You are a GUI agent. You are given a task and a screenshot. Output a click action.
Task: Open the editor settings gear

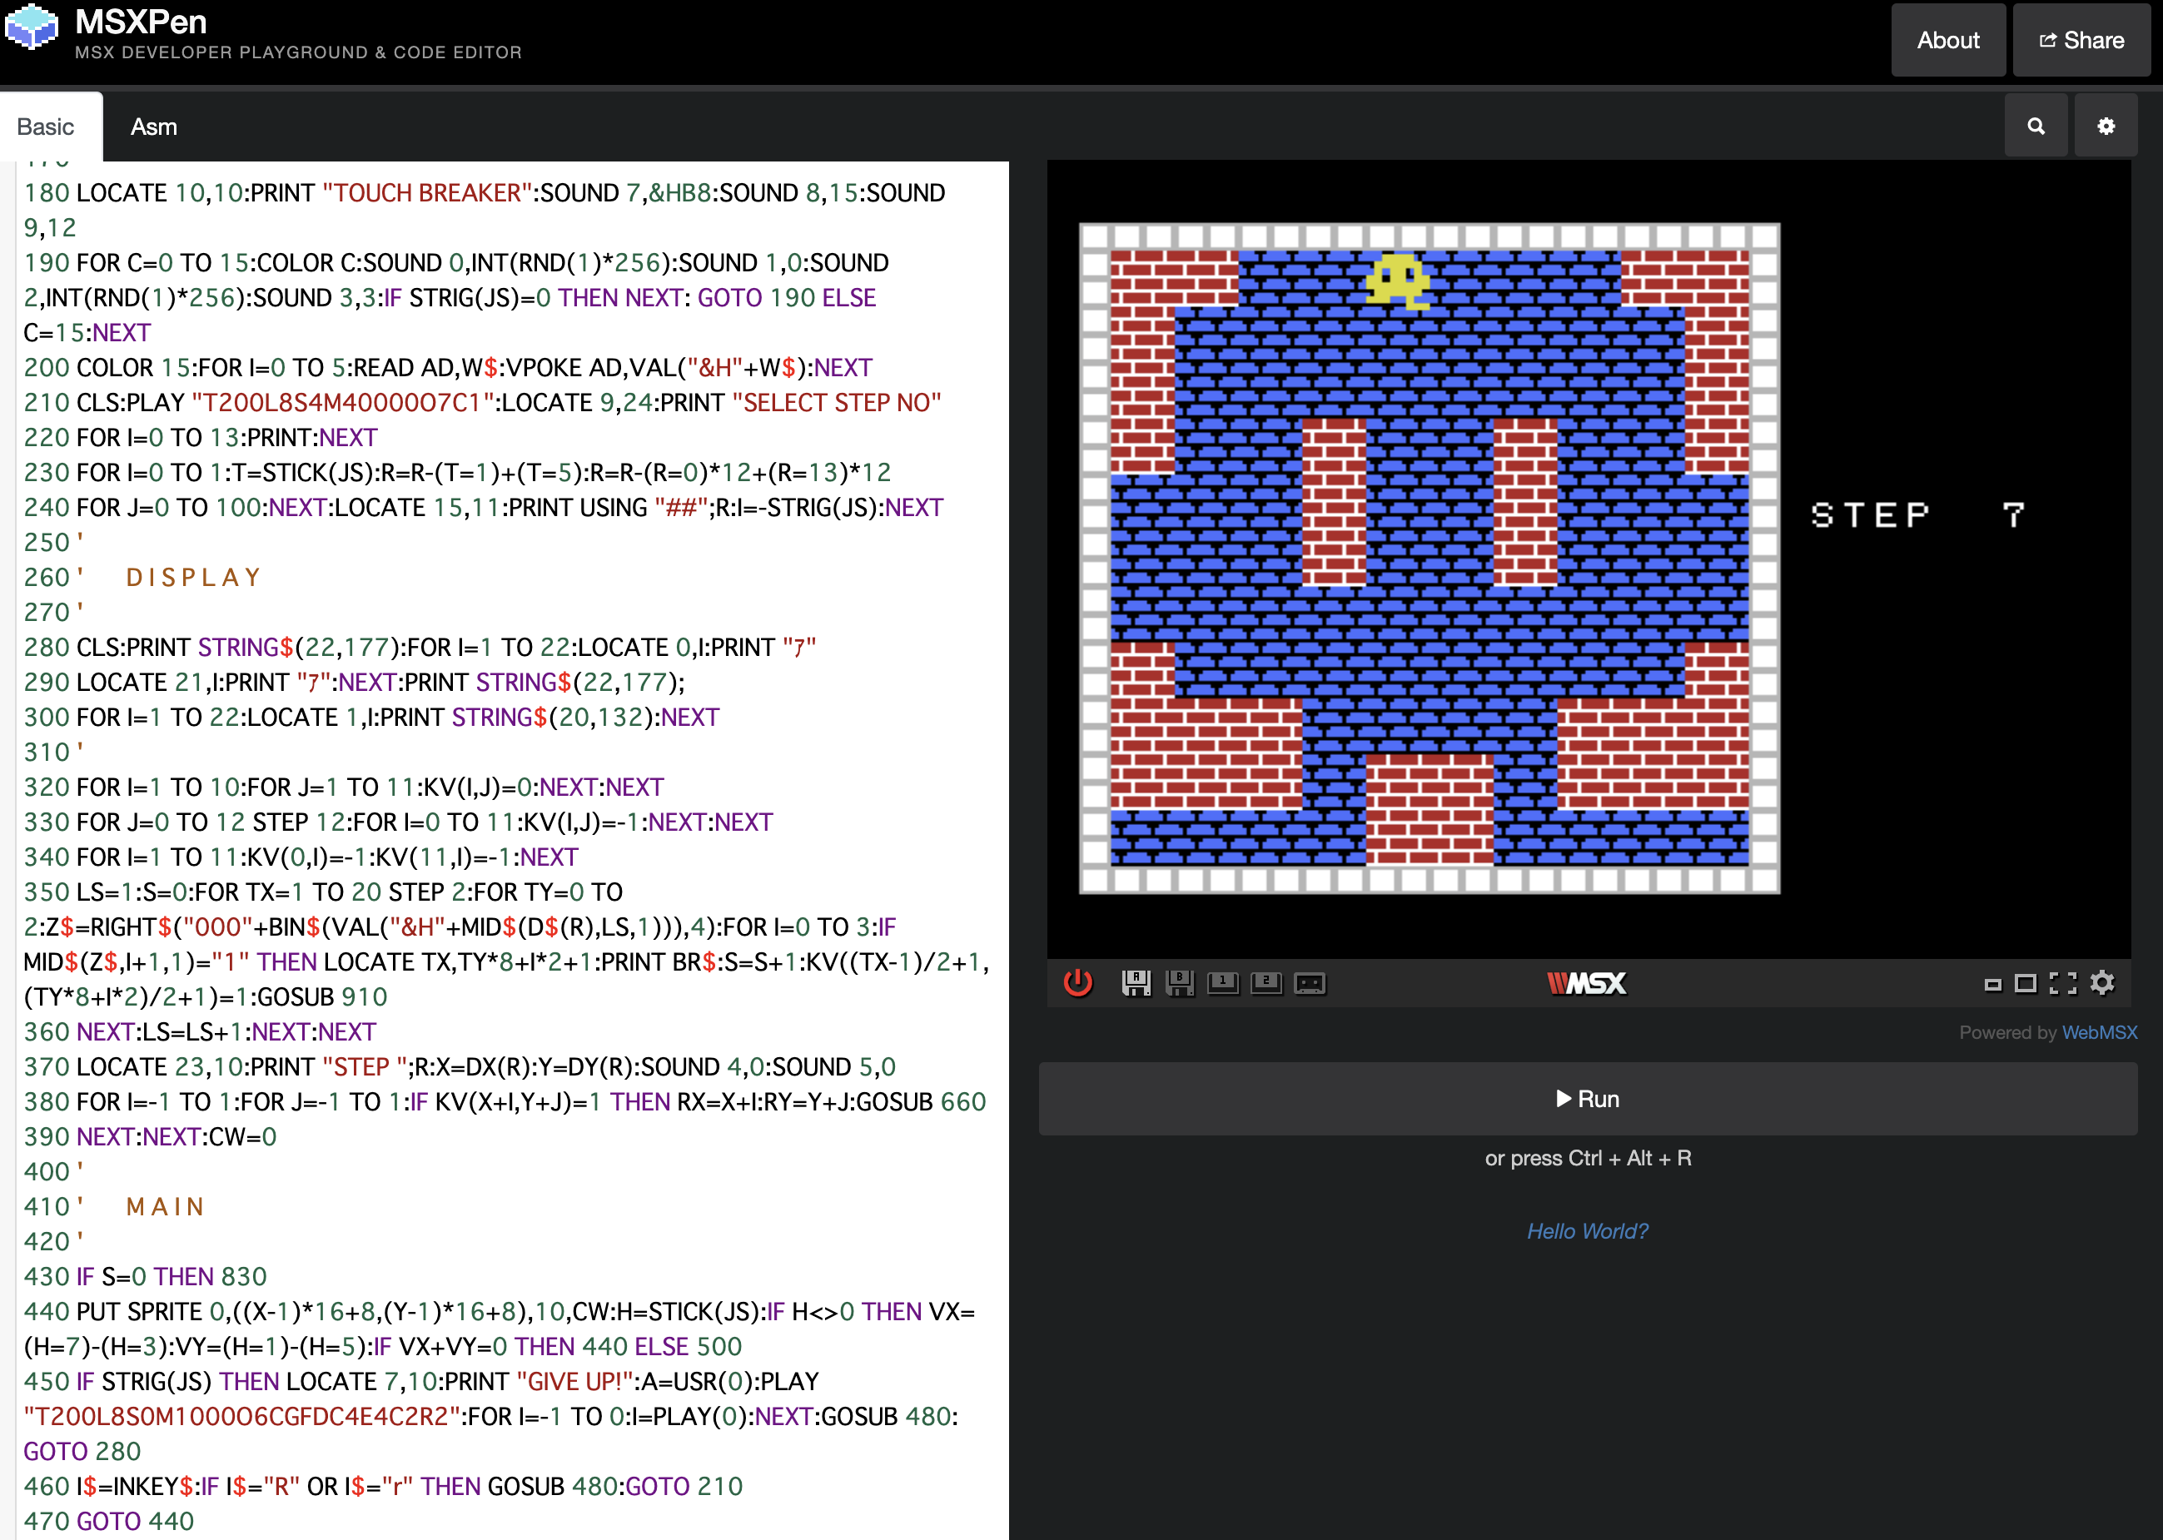click(x=2106, y=127)
